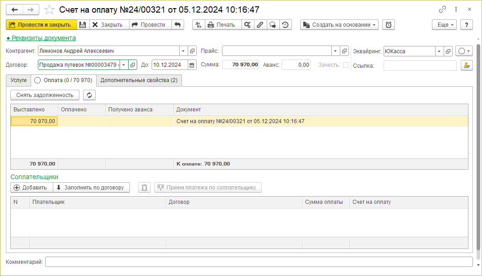Switch to the Услуги tab
This screenshot has width=482, height=276.
coord(19,80)
